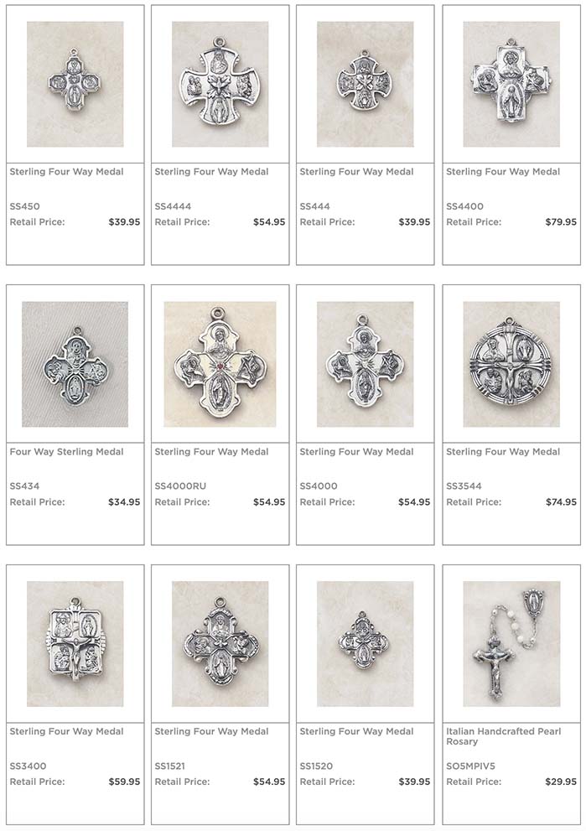Open the Italian Handcrafted Pearl Rosary title
586x831 pixels.
(x=503, y=736)
